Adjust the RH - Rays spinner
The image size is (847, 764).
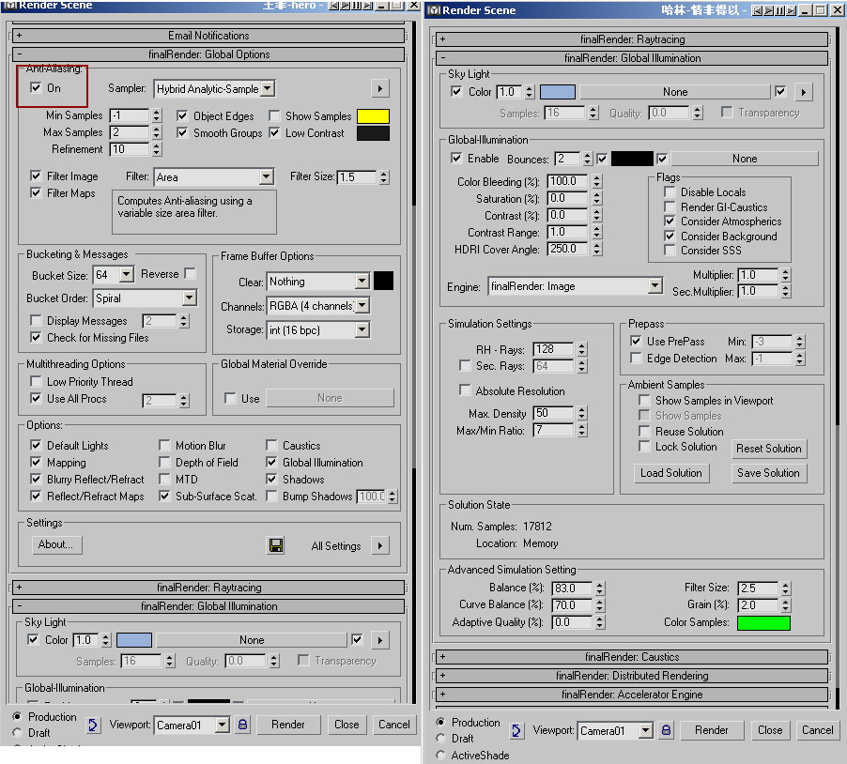point(582,349)
